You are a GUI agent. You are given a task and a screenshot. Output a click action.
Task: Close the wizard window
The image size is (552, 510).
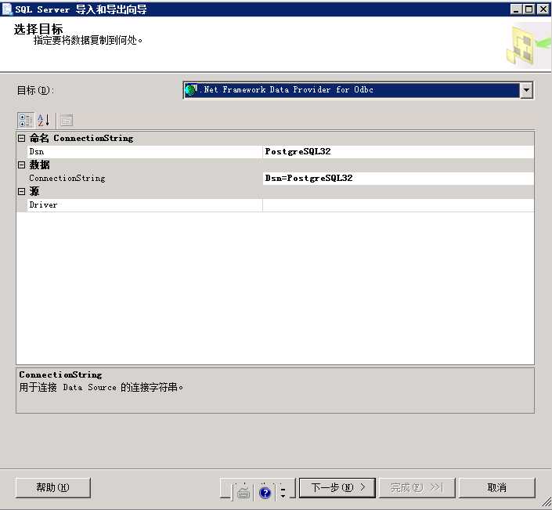(x=543, y=9)
